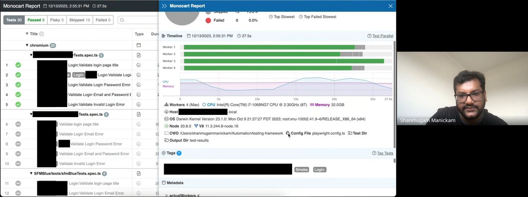Click into the test search field

pyautogui.click(x=139, y=20)
